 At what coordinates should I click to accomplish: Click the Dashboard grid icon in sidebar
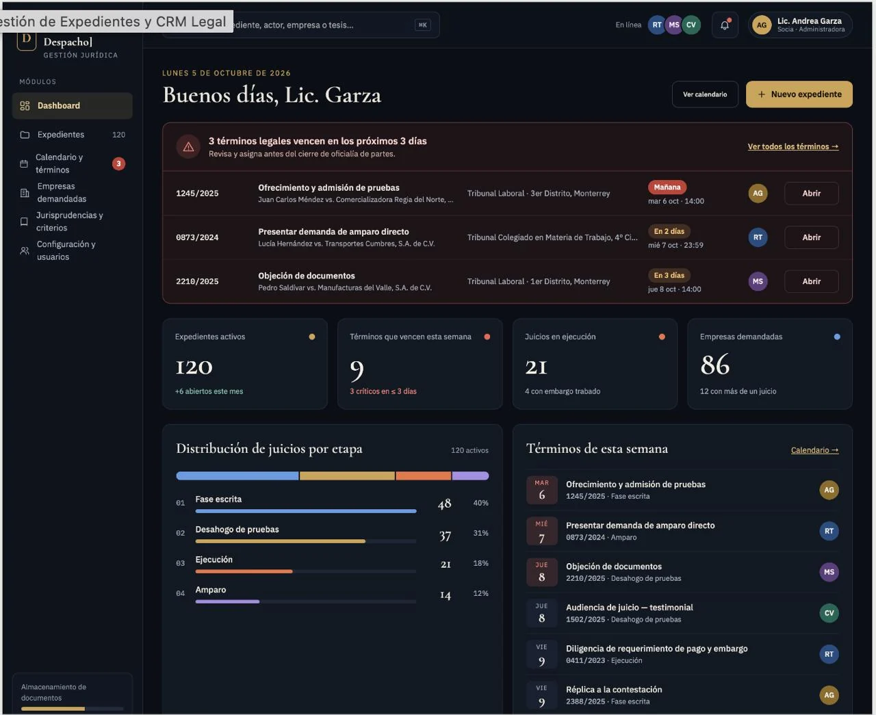click(25, 106)
